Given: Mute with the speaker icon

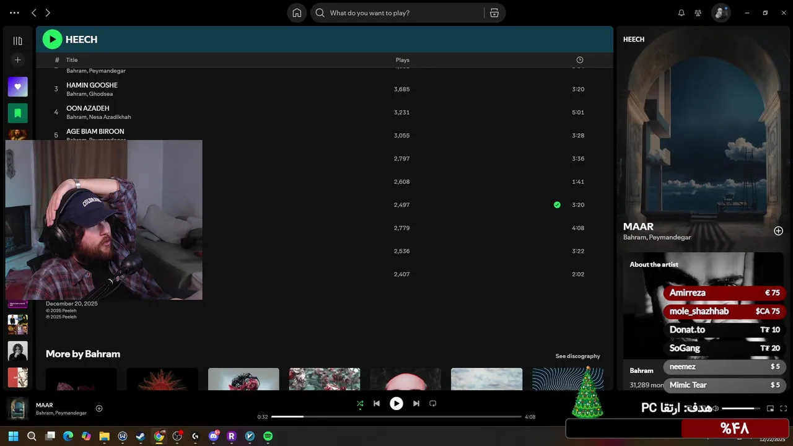Looking at the screenshot, I should pyautogui.click(x=715, y=408).
